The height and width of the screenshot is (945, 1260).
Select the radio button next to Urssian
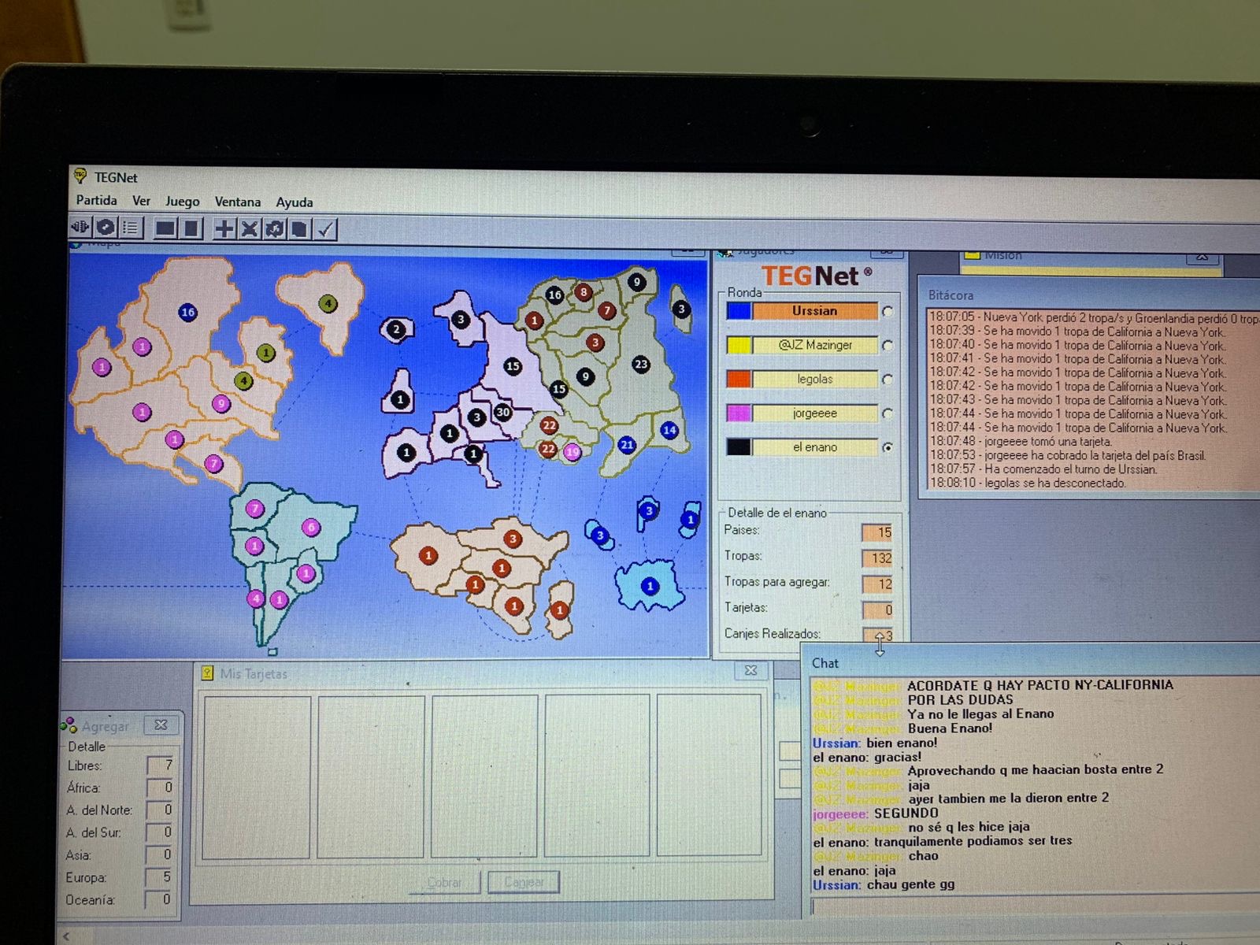point(888,312)
